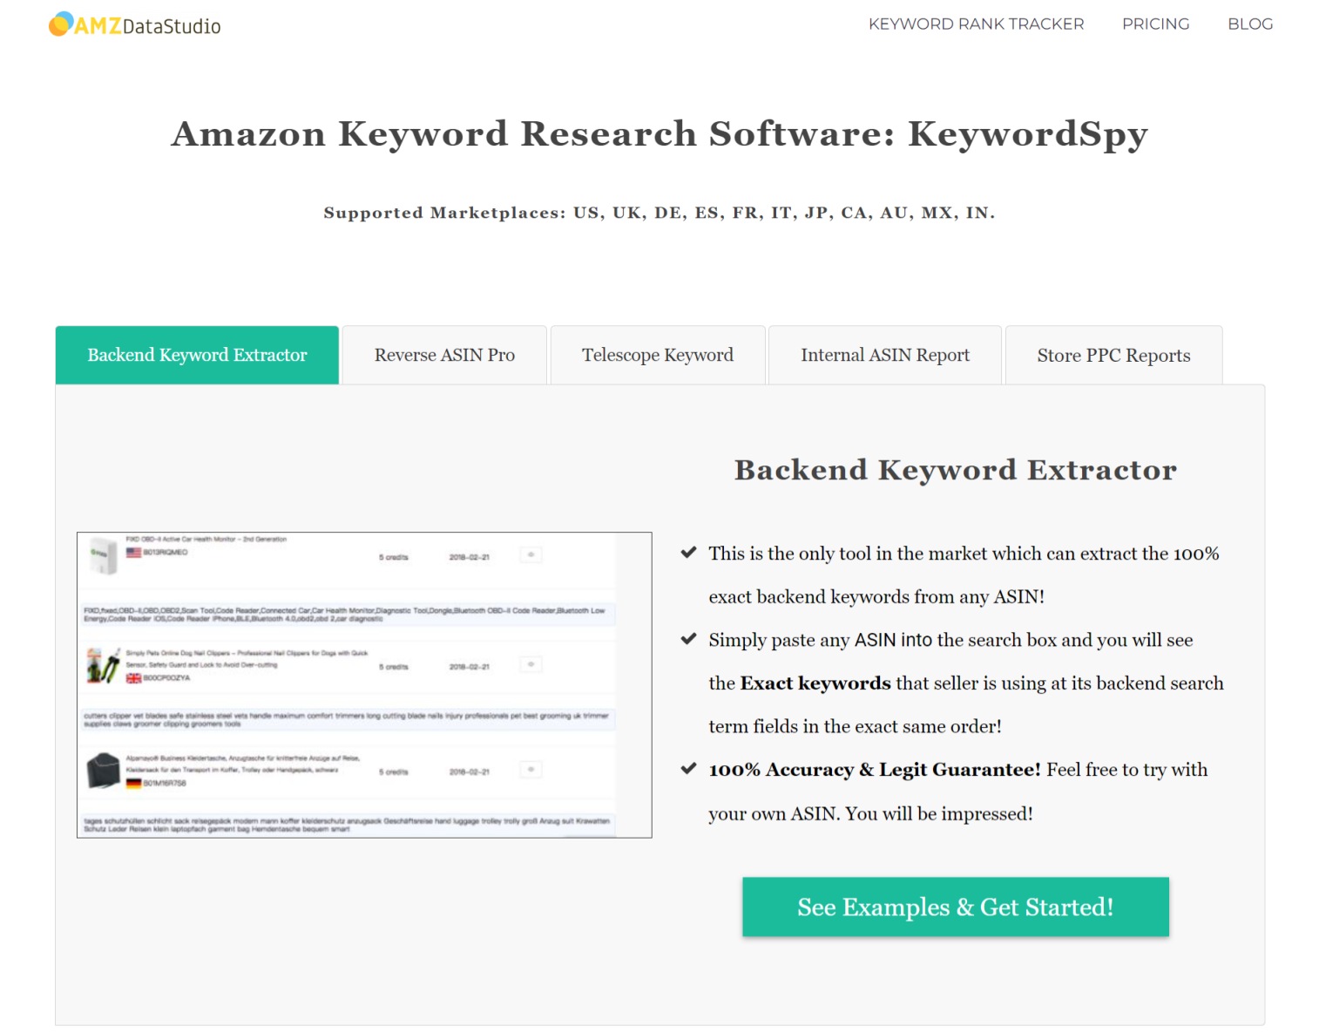Select the Backend Keyword Extractor tab

click(197, 355)
